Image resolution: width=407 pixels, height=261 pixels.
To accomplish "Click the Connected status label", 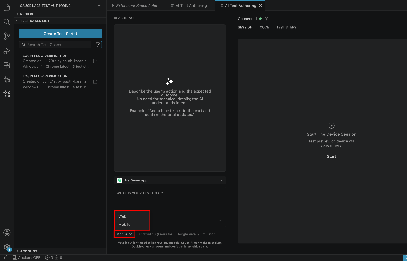I will (x=247, y=19).
